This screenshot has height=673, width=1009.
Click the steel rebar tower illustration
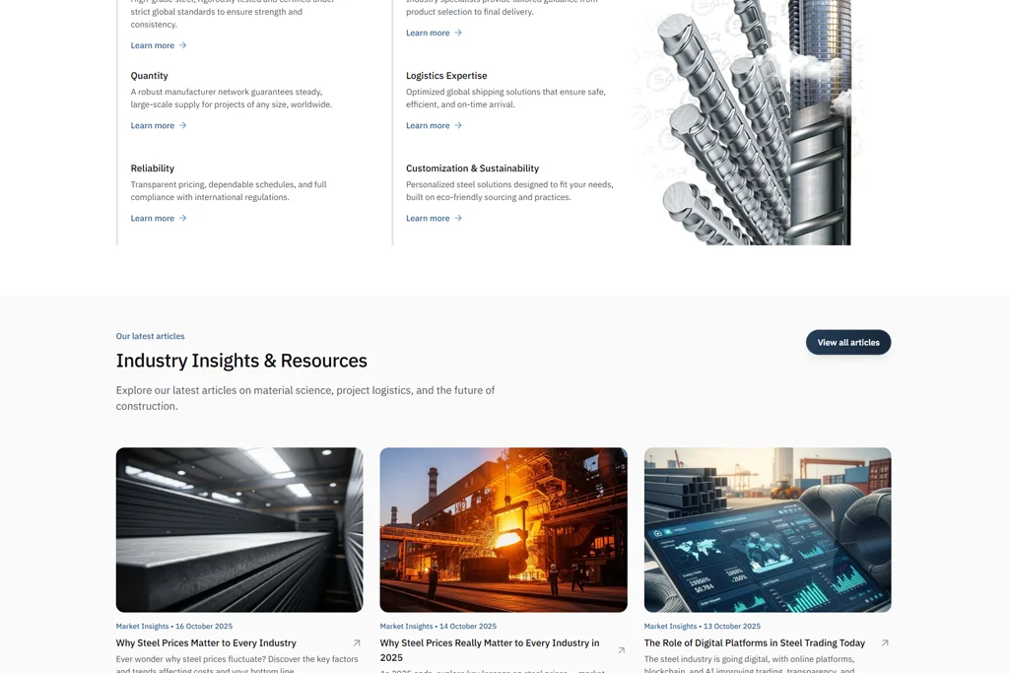[x=749, y=122]
